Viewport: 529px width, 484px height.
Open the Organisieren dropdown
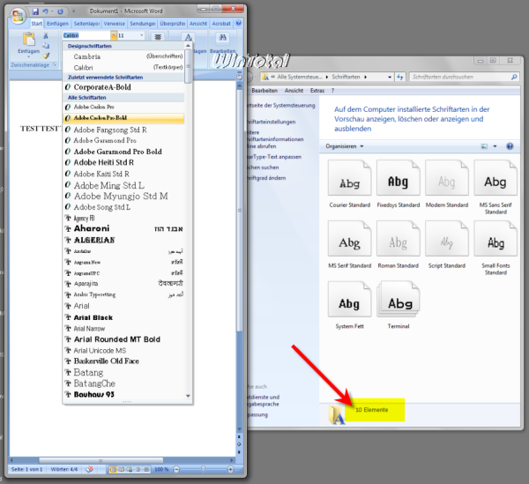pyautogui.click(x=345, y=146)
